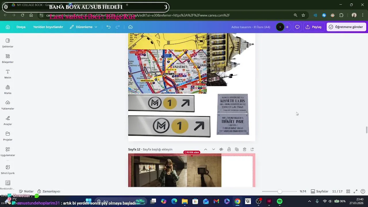Screen dimensions: 368x207
Task: Open Spotify from the taskbar
Action: click(x=279, y=201)
